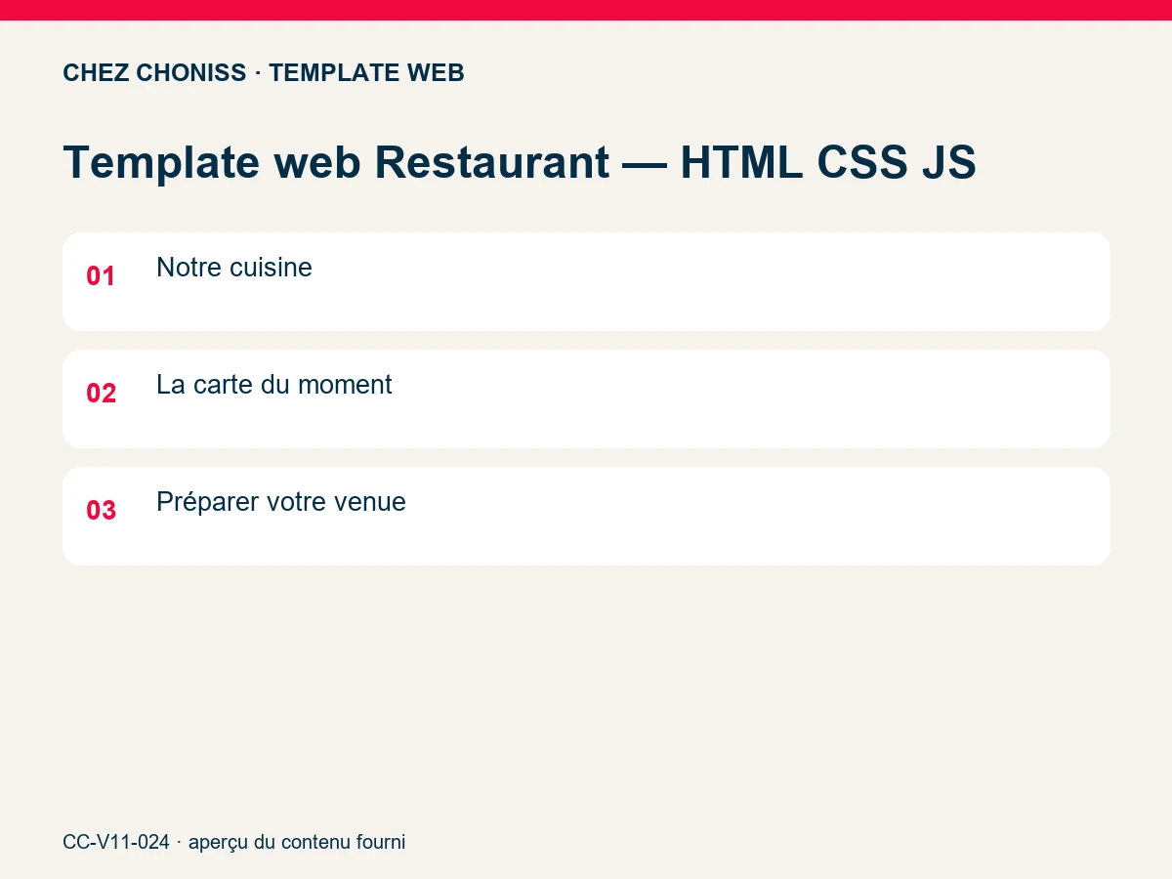Image resolution: width=1172 pixels, height=879 pixels.
Task: Click the number 02 label
Action: pos(101,394)
